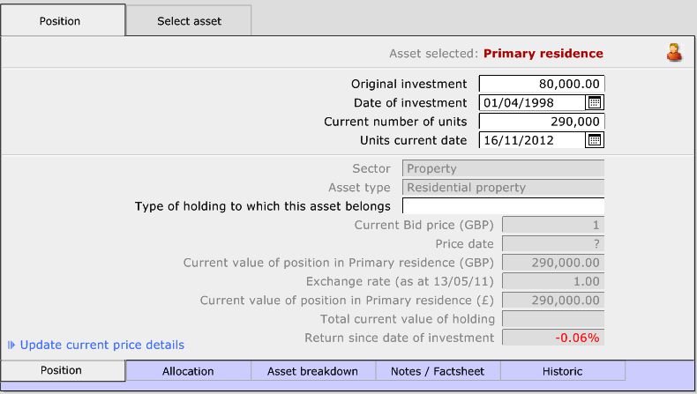Click the Asset type Residential property field

tap(503, 187)
